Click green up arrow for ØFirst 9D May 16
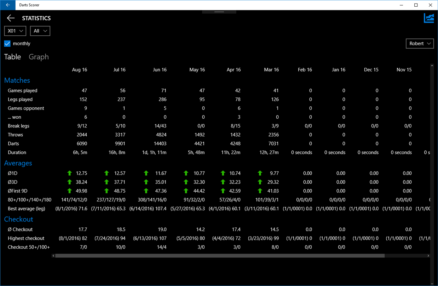The width and height of the screenshot is (438, 286). (186, 191)
